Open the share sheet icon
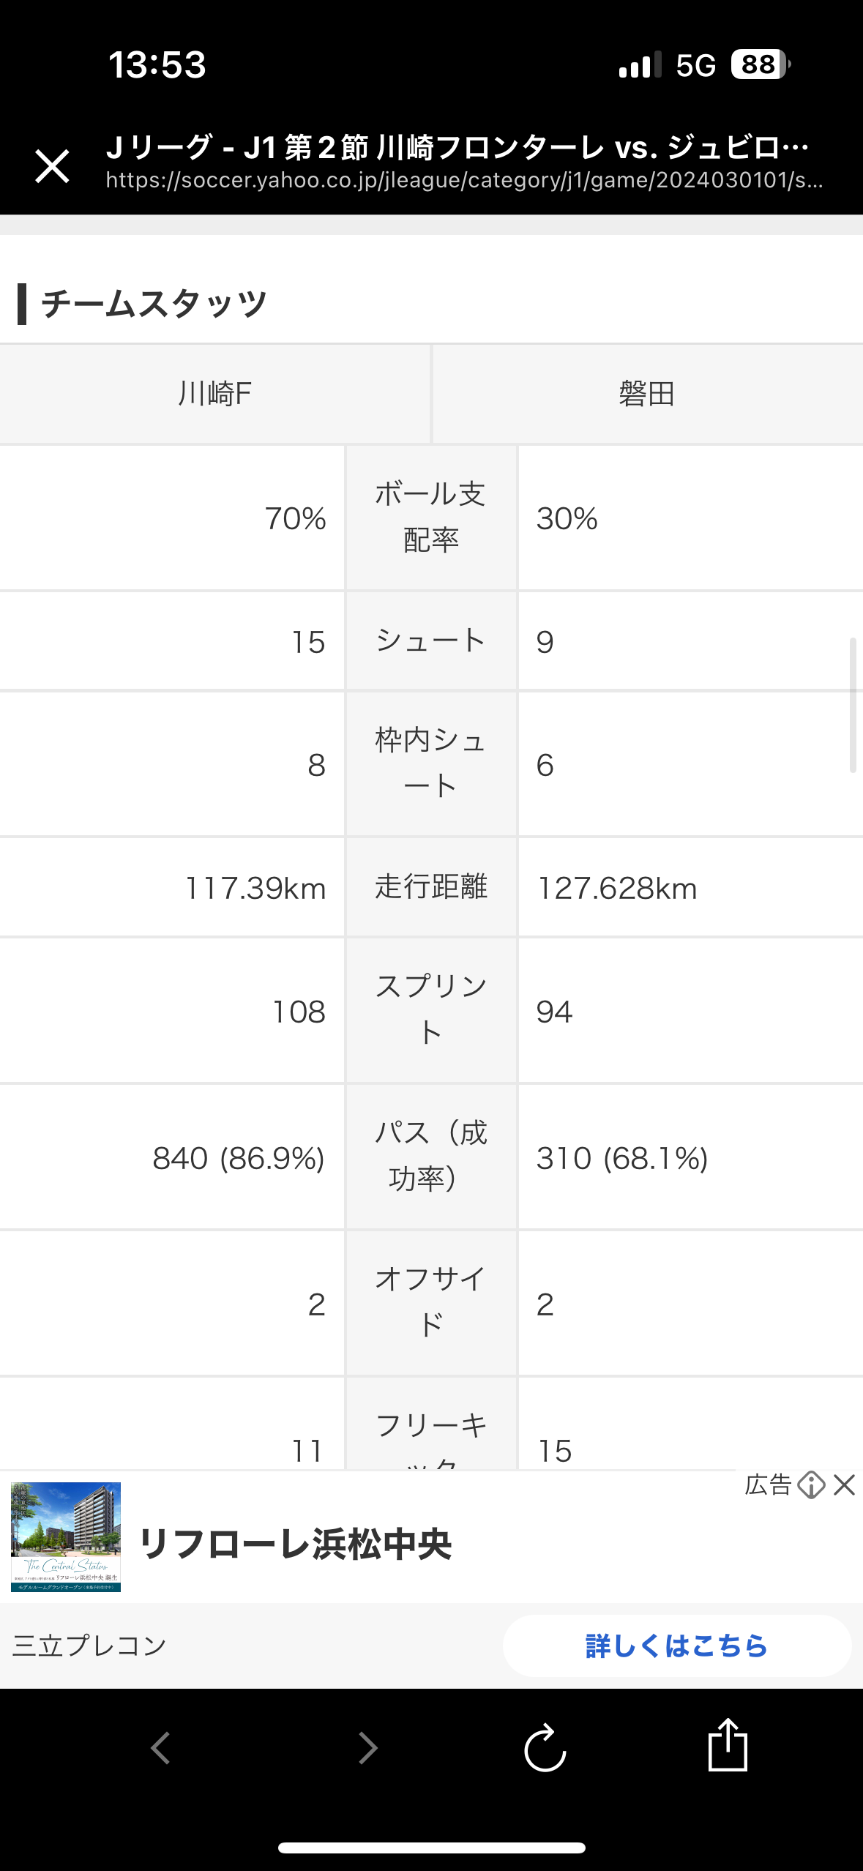Viewport: 863px width, 1871px height. point(728,1744)
